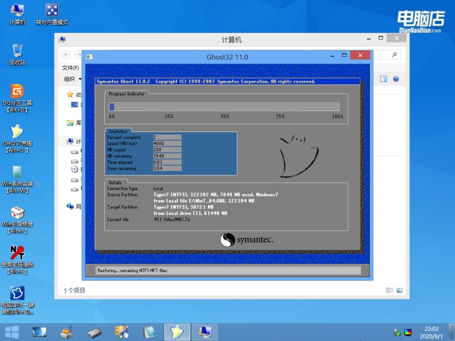Screen dimensions: 455x341
Task: Click the color display tray icon
Action: 408,332
